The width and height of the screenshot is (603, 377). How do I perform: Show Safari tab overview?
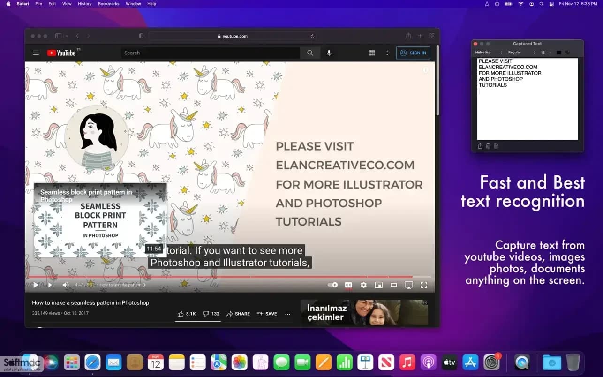point(432,36)
